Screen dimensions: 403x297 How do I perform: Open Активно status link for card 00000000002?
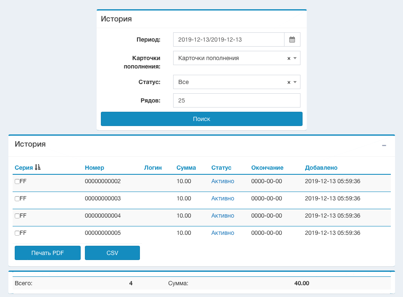[x=222, y=181]
